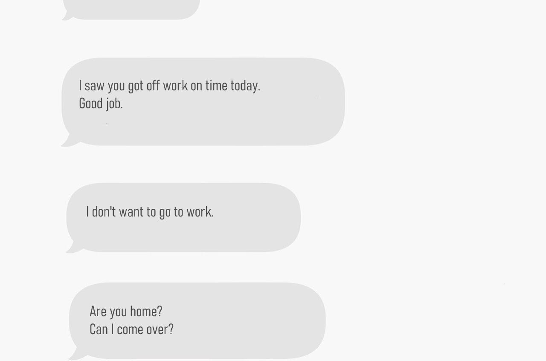546x361 pixels.
Task: Click the tail of the "Good job." bubble
Action: [67, 142]
